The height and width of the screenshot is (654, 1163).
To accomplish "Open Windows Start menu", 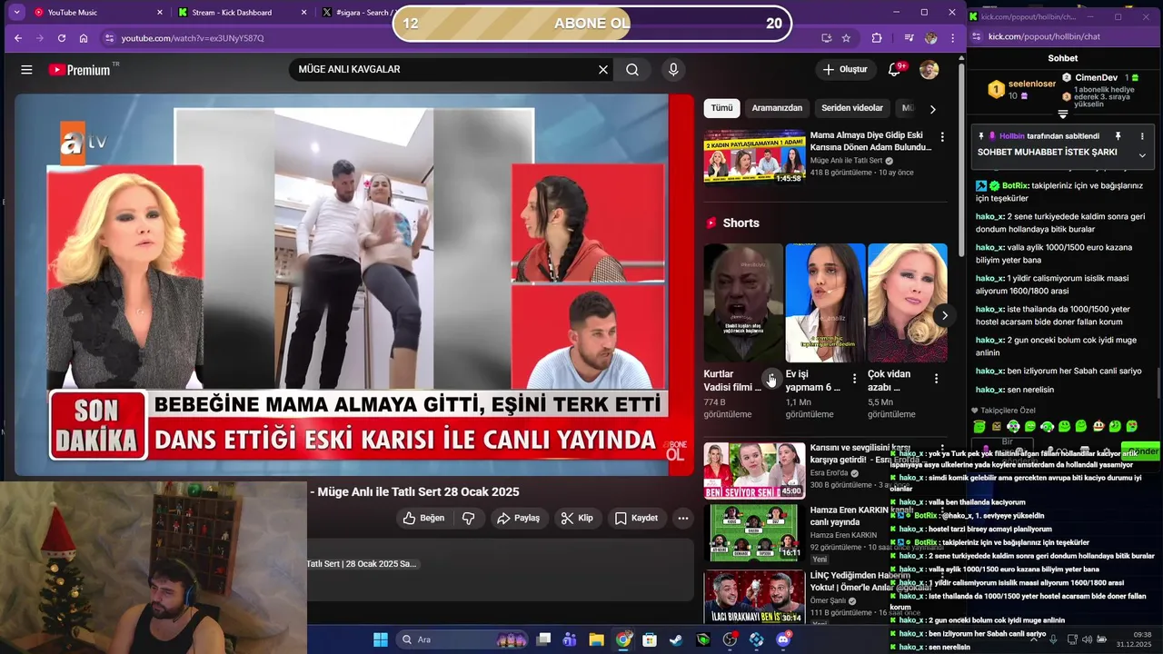I will [x=381, y=639].
